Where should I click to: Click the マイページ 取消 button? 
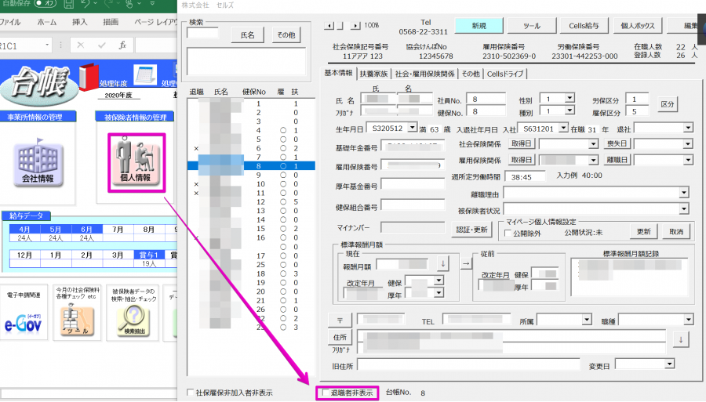pyautogui.click(x=676, y=232)
